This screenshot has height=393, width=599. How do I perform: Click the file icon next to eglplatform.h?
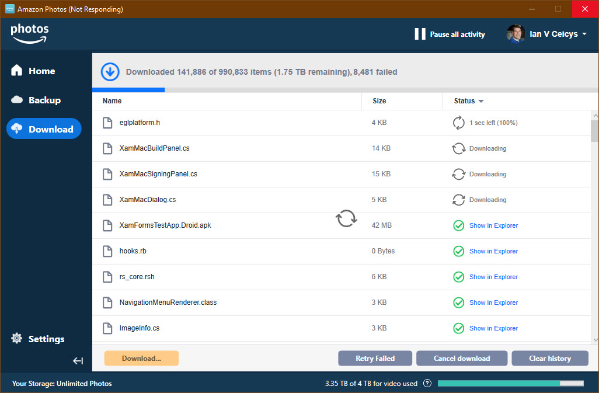[x=107, y=123]
